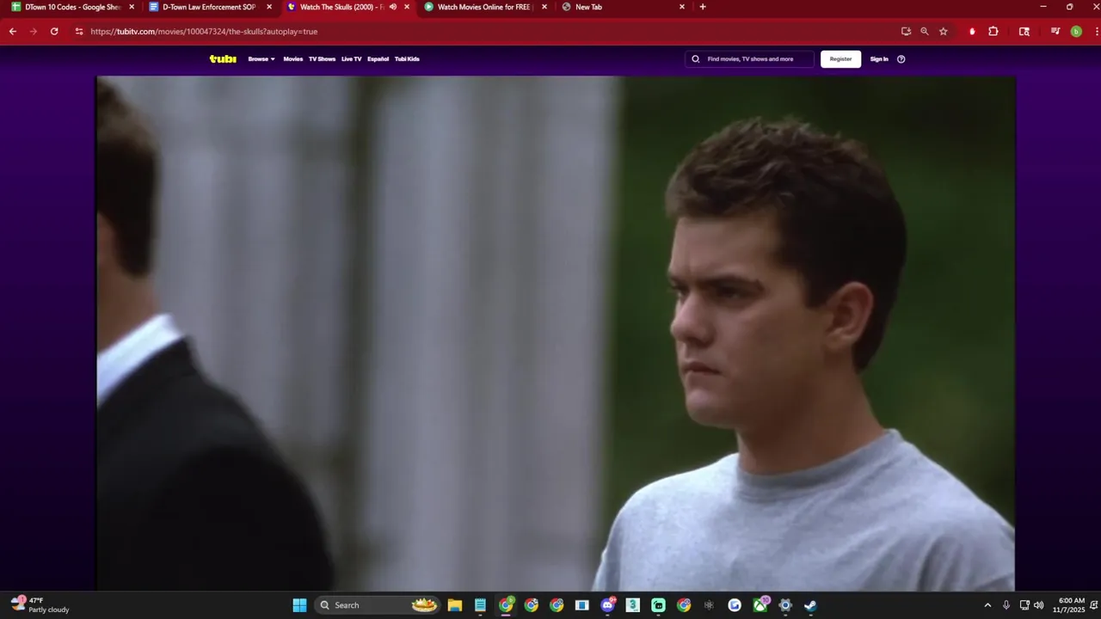
Task: Open the Movies section in Tubi nav
Action: [293, 59]
